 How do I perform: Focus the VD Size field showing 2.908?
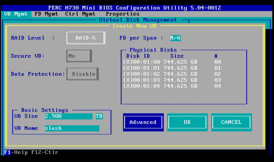pos(69,116)
